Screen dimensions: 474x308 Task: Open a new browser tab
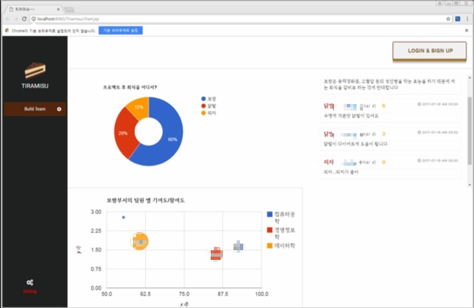tap(69, 9)
